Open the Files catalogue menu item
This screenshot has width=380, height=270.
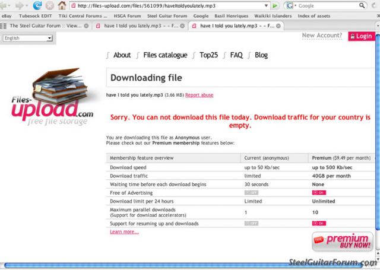164,55
